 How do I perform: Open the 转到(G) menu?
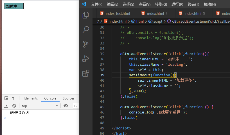(x=161, y=4)
